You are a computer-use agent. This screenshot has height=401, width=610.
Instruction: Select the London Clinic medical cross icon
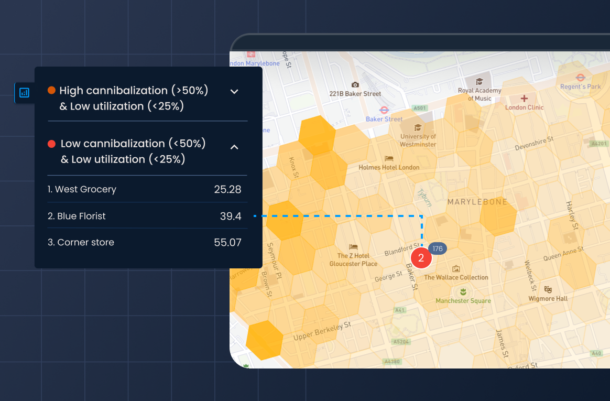coord(524,99)
